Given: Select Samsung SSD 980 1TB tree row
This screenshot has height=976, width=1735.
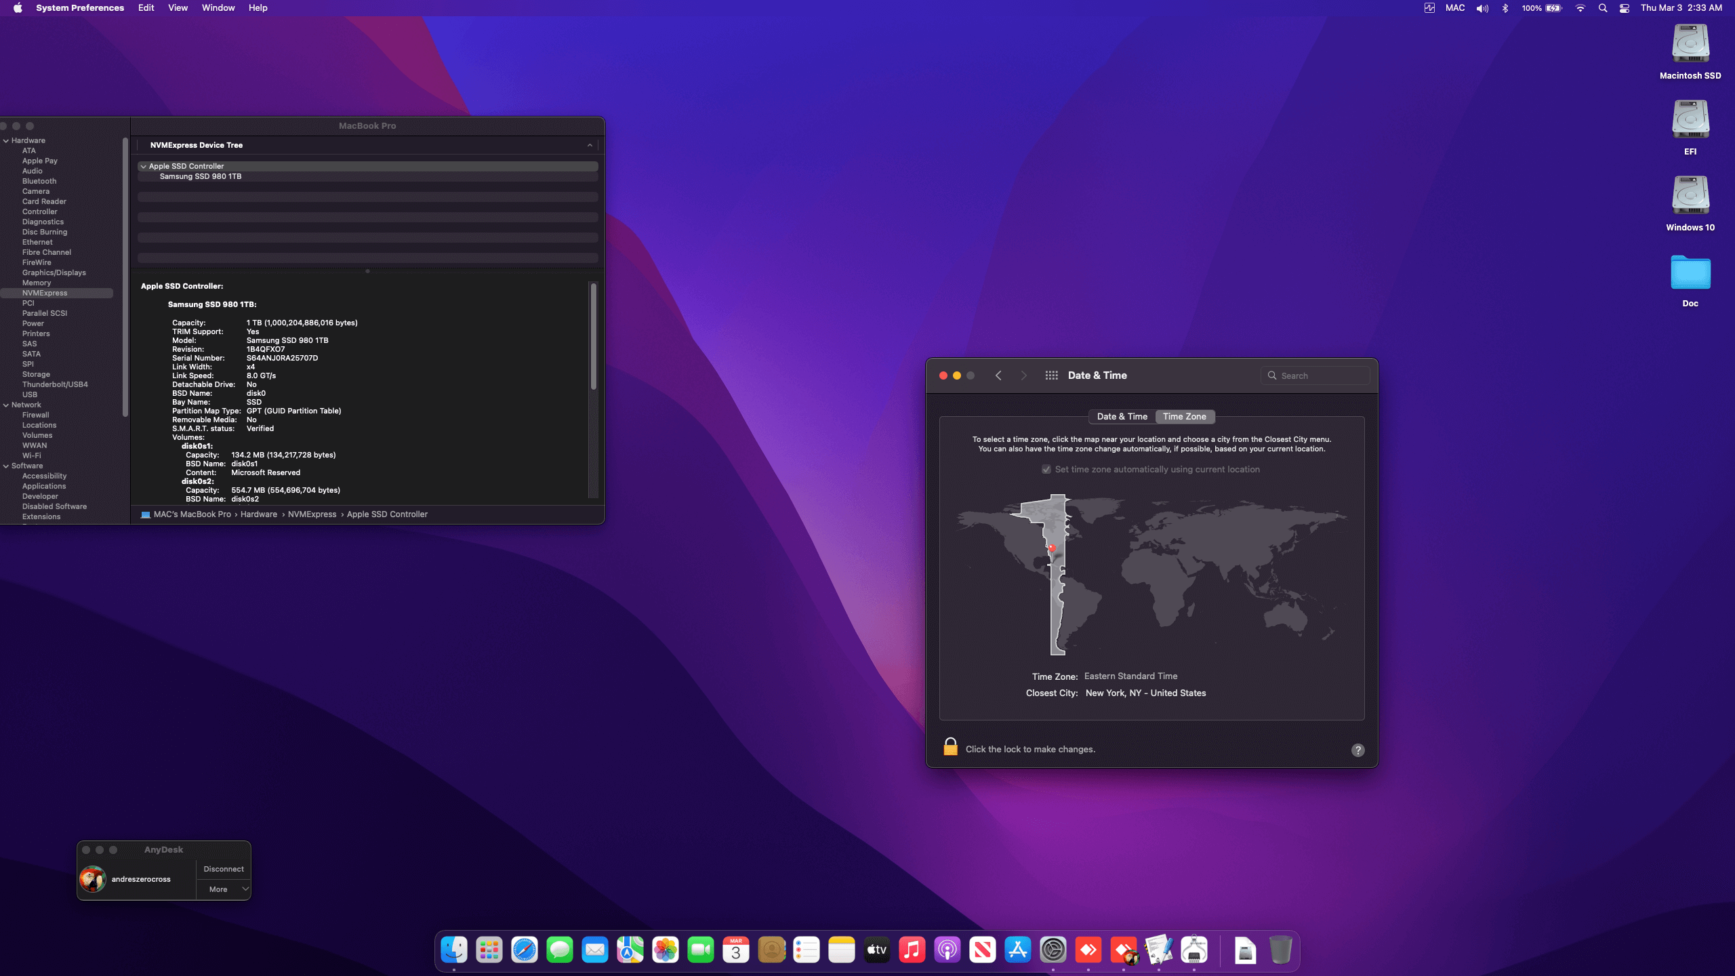Looking at the screenshot, I should click(x=367, y=176).
